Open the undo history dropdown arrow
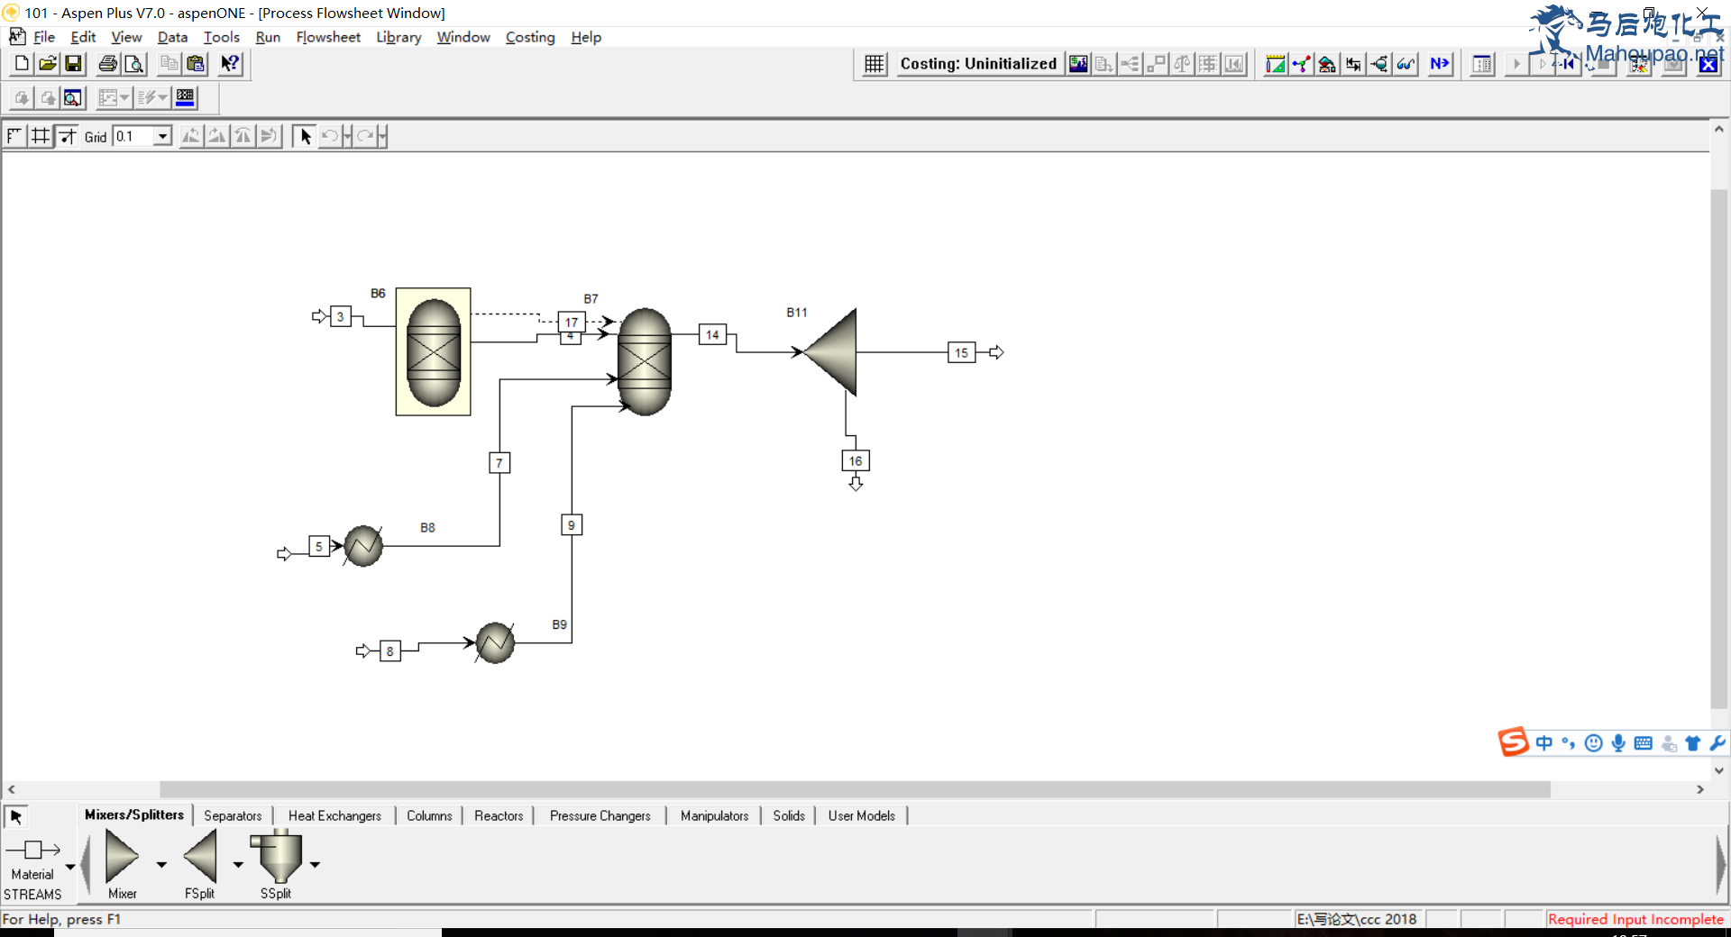 (x=347, y=136)
